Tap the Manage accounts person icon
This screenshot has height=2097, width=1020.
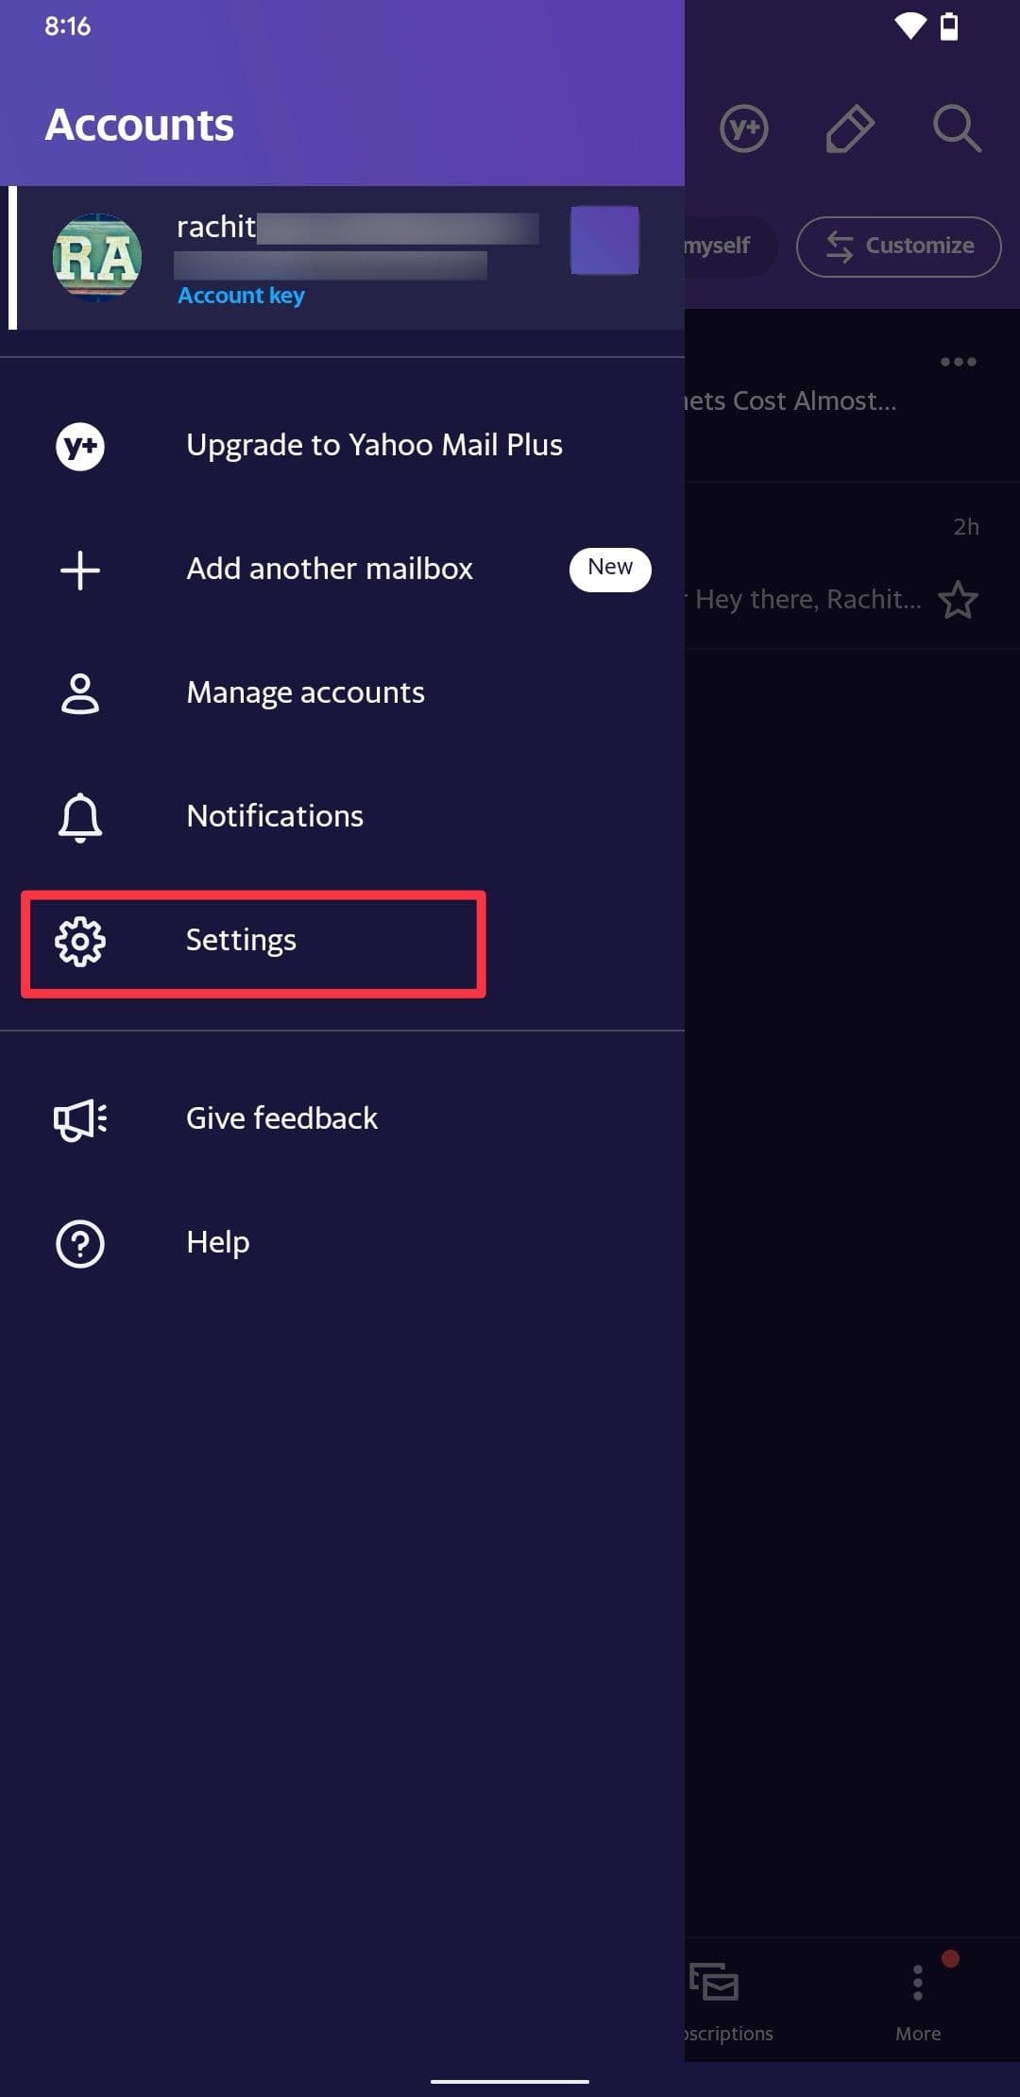click(x=80, y=693)
